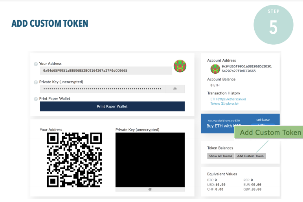Click the 0 ETH account balance value

pos(215,85)
